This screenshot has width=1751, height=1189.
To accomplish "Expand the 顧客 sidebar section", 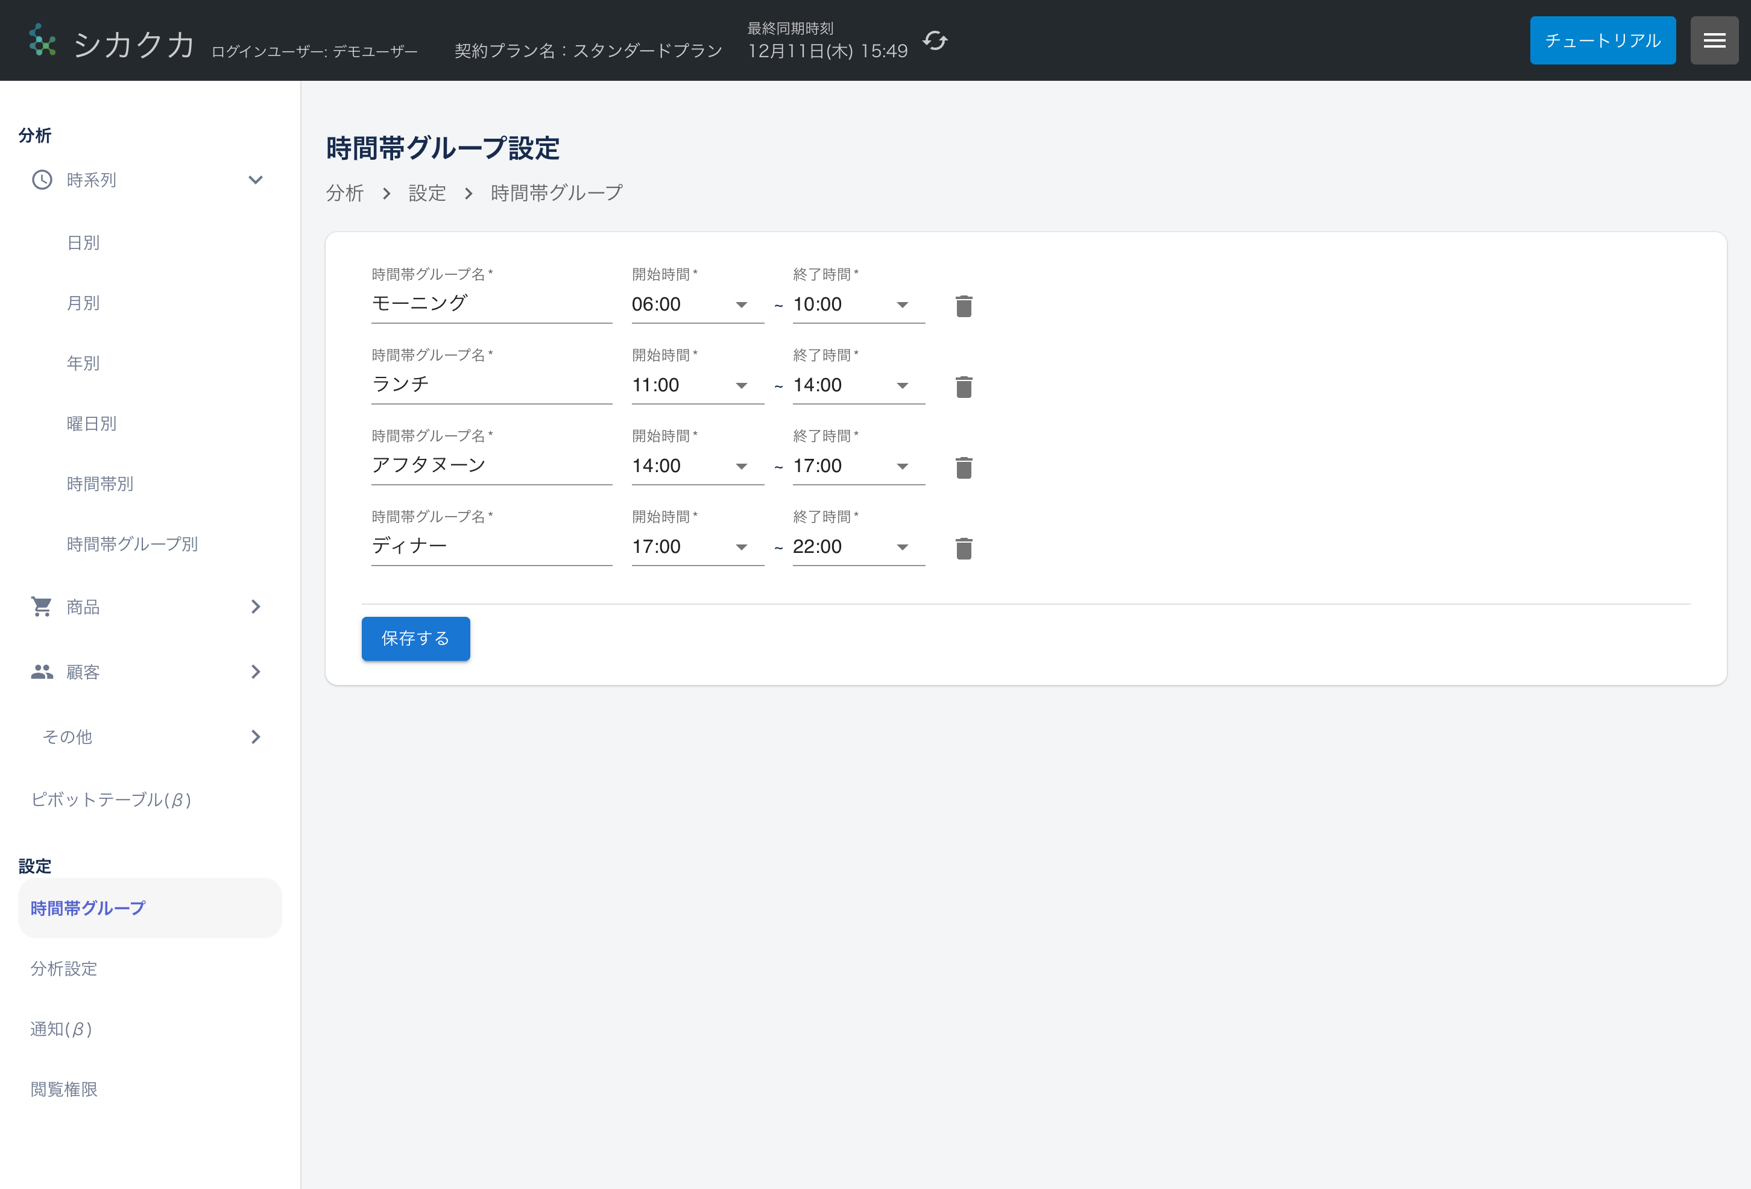I will click(256, 671).
